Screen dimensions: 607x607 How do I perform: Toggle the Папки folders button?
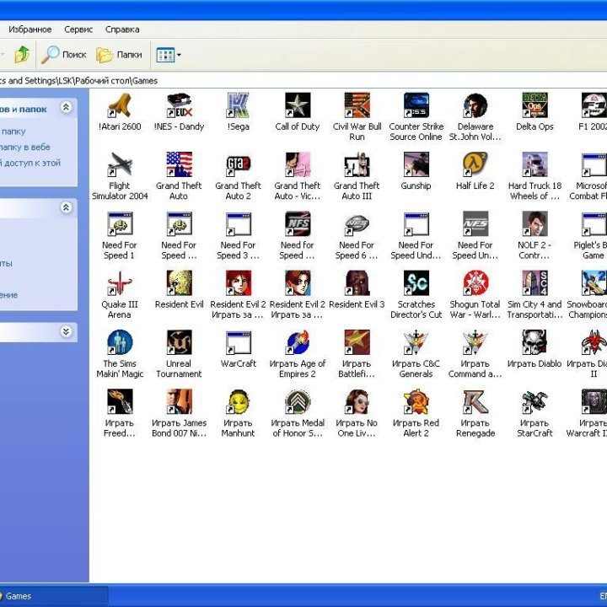point(119,55)
